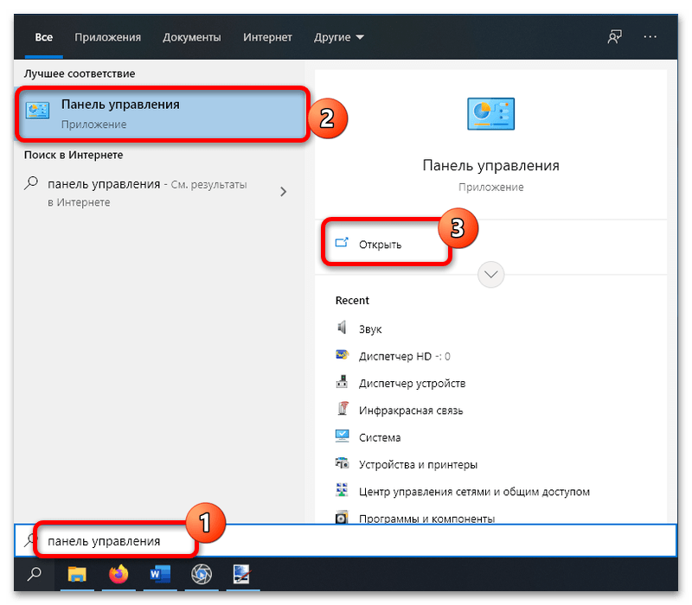The width and height of the screenshot is (692, 605).
Task: Open the recent item Диспетчер HD
Action: coord(404,356)
